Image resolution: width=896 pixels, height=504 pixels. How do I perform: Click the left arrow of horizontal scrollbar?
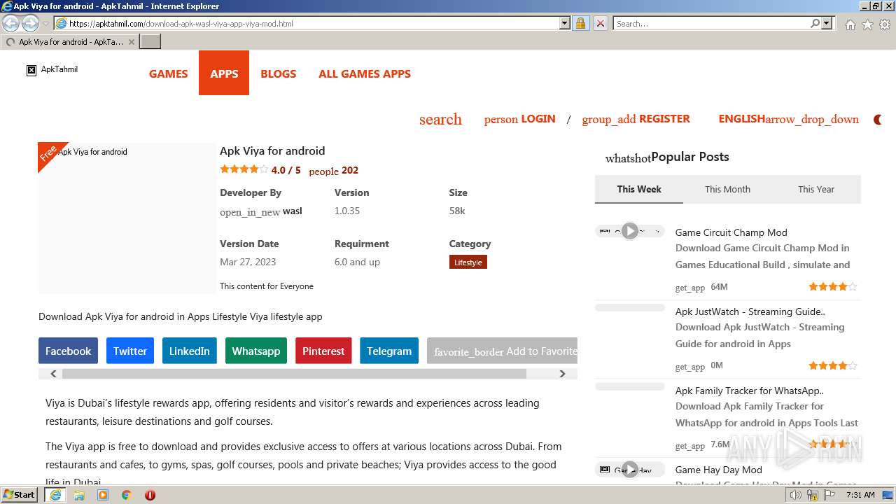53,374
